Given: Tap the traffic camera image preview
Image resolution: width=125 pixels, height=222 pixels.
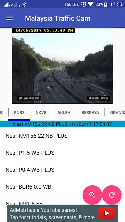Looking at the screenshot, I should [62, 66].
